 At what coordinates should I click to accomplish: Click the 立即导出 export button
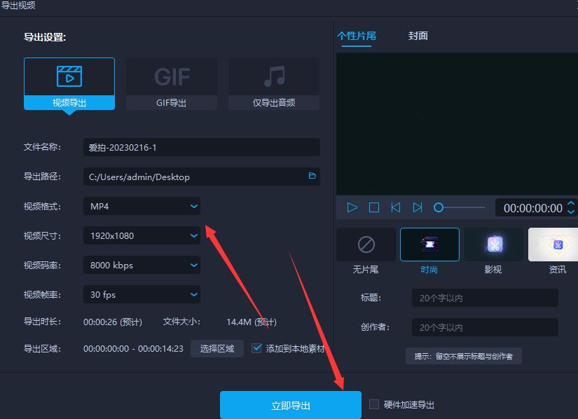(x=291, y=404)
